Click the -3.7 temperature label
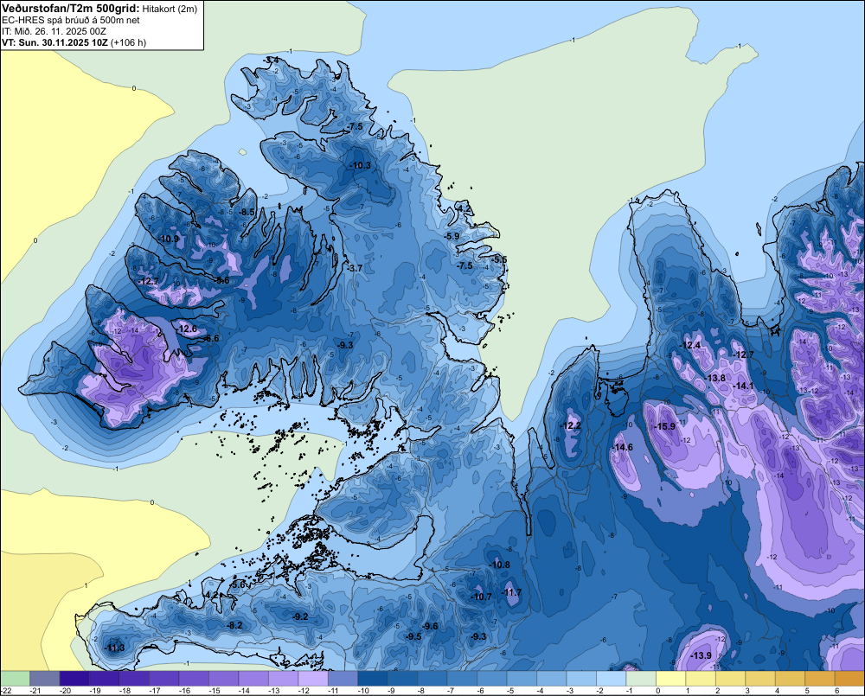The height and width of the screenshot is (696, 865). click(354, 268)
